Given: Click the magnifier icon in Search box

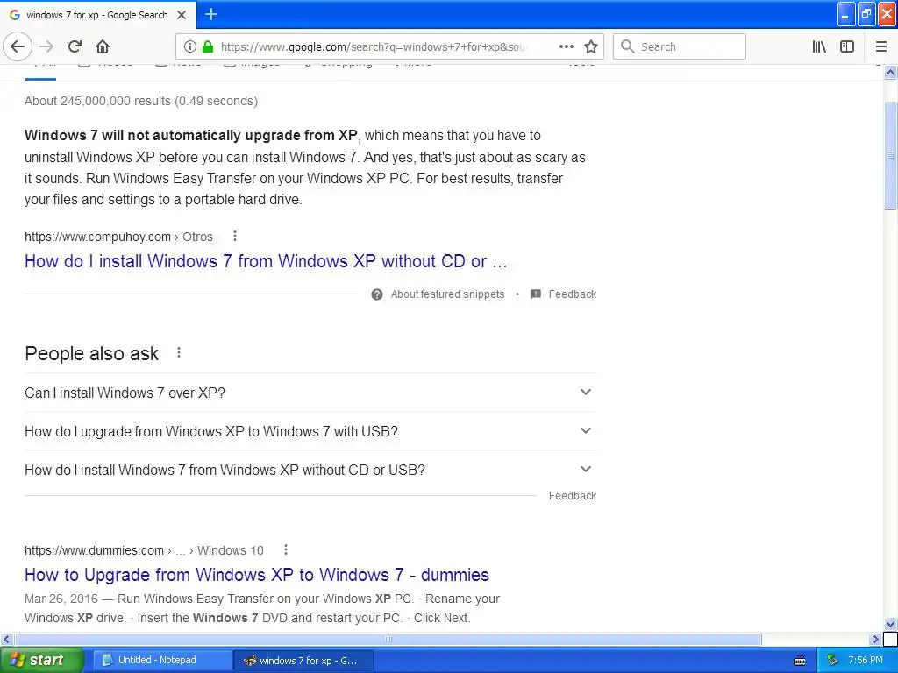Looking at the screenshot, I should [x=628, y=46].
